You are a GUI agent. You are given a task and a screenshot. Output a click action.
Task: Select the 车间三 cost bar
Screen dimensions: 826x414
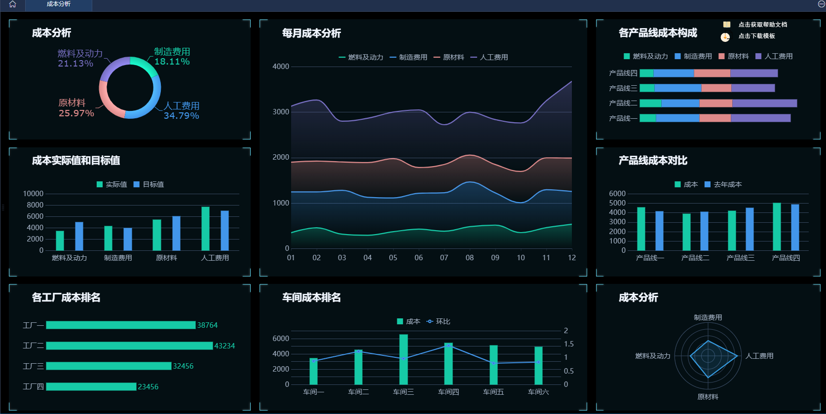tap(404, 359)
